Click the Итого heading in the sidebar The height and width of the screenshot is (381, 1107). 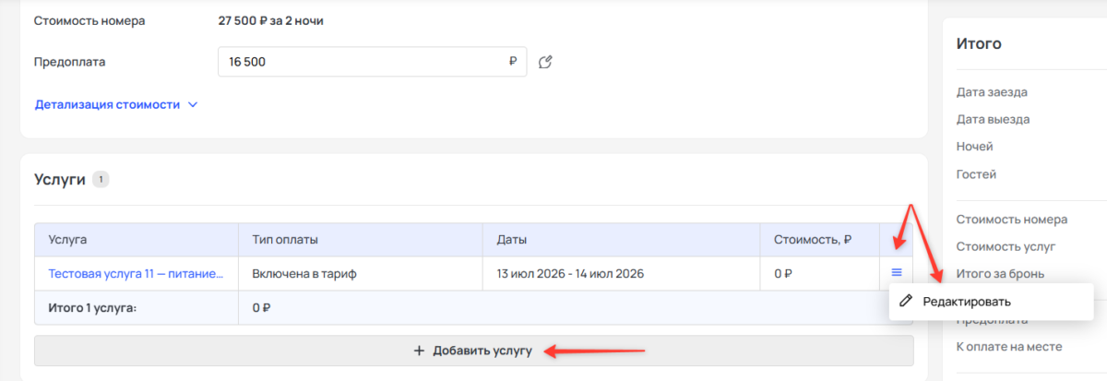coord(979,43)
